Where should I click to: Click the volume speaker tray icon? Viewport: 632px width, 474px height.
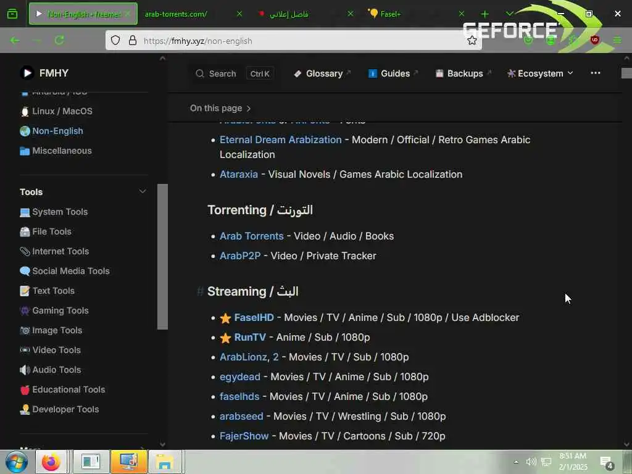coord(531,462)
